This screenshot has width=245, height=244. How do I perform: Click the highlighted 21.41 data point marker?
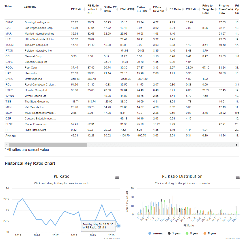click(x=119, y=226)
